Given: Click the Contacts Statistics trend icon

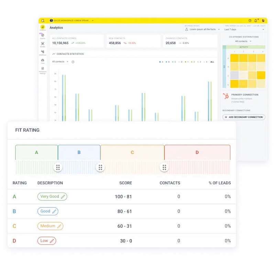Looking at the screenshot, I should [x=54, y=54].
